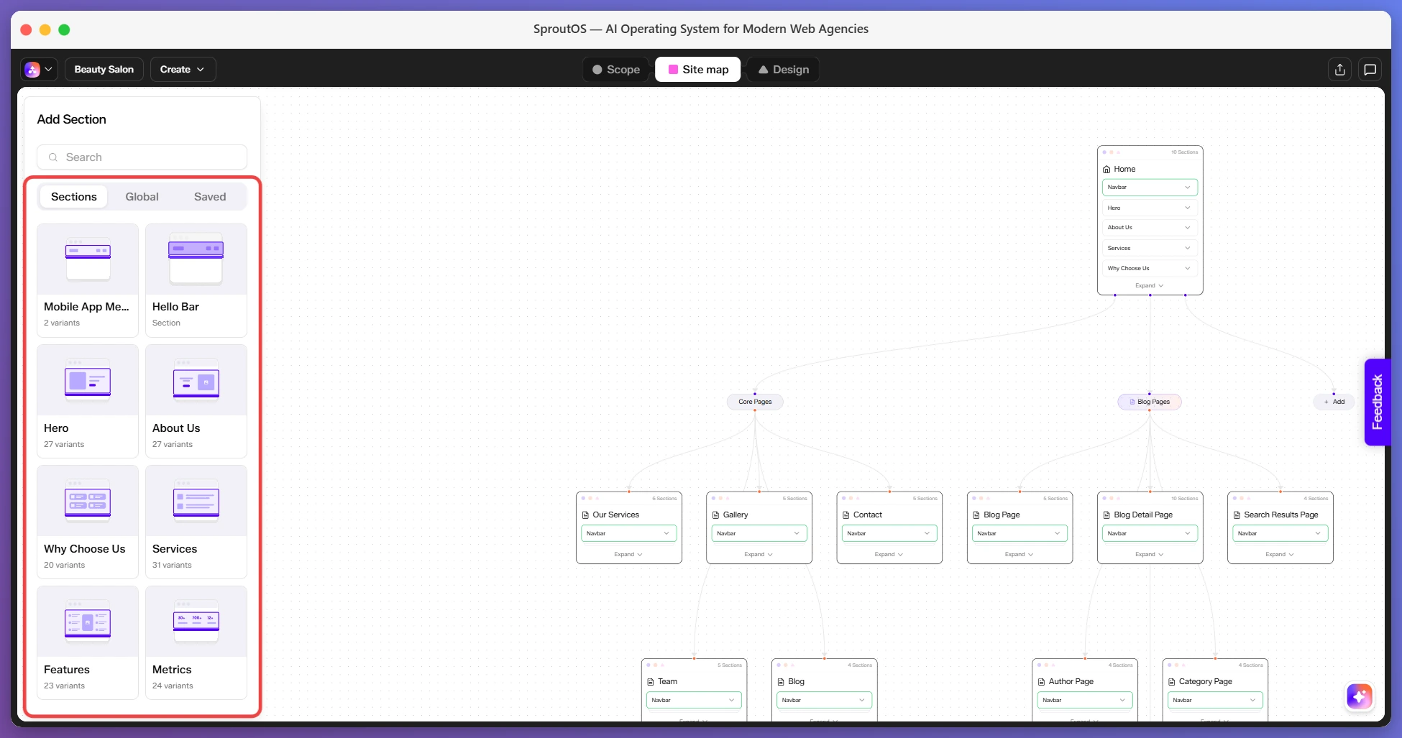Viewport: 1402px width, 738px height.
Task: Click the Gallery page document icon
Action: pyautogui.click(x=715, y=515)
